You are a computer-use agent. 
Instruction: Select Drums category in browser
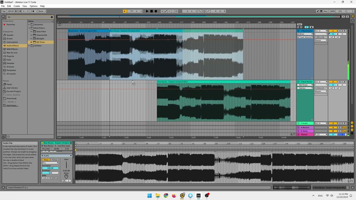[x=9, y=39]
